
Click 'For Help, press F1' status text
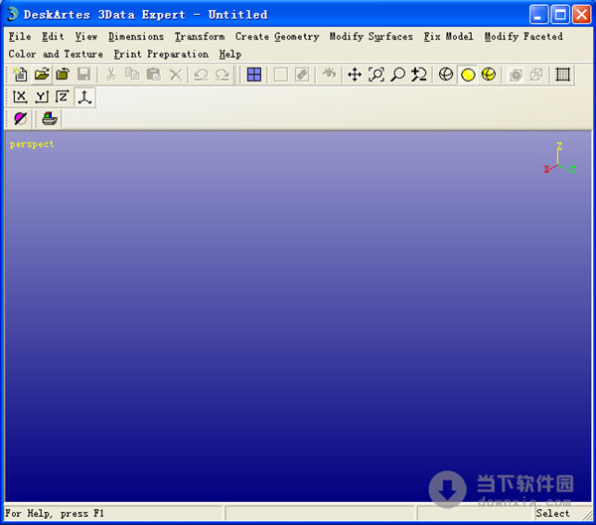[x=55, y=514]
